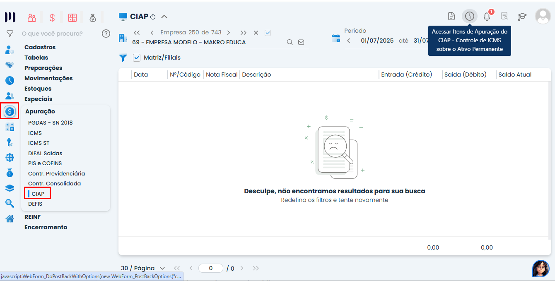Image resolution: width=555 pixels, height=281 pixels.
Task: Open the graduation cap training icon
Action: [x=522, y=17]
